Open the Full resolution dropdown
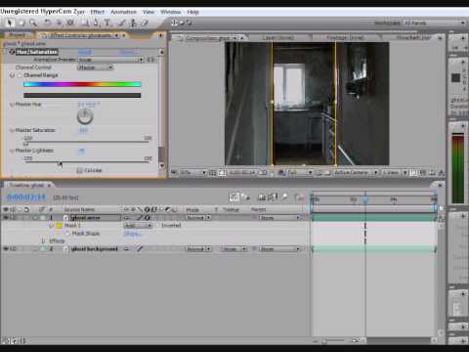Viewport: 469px width, 352px height. coord(299,172)
